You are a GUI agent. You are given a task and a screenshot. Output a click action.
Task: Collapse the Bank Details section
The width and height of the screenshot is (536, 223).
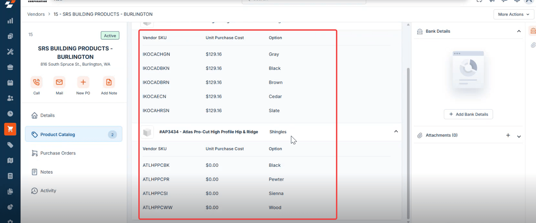519,31
